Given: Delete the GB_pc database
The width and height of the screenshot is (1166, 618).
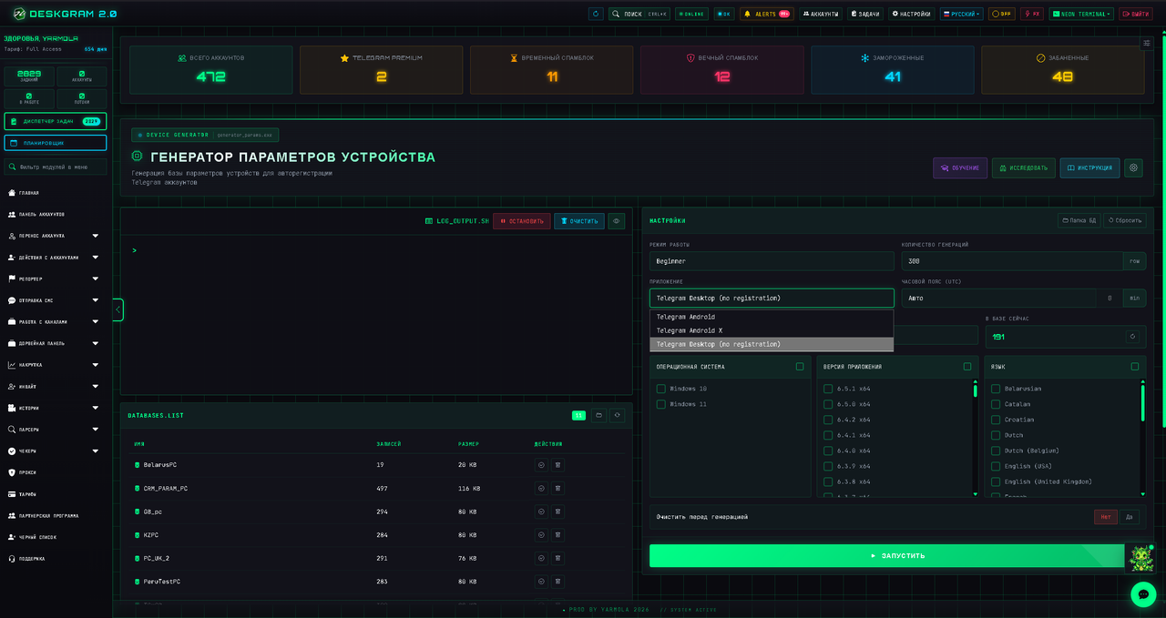Looking at the screenshot, I should [x=558, y=512].
